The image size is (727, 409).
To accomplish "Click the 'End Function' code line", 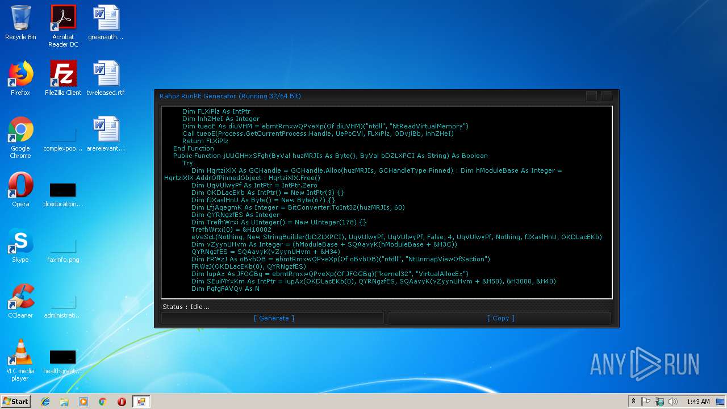I will point(193,148).
